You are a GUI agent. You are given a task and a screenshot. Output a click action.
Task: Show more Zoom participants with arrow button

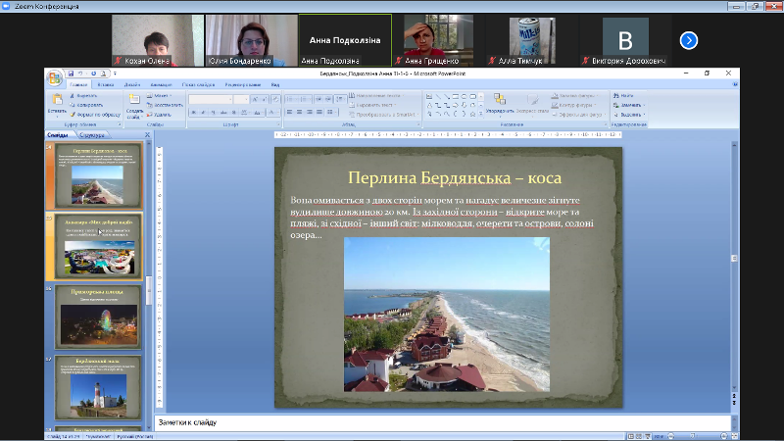(x=689, y=40)
